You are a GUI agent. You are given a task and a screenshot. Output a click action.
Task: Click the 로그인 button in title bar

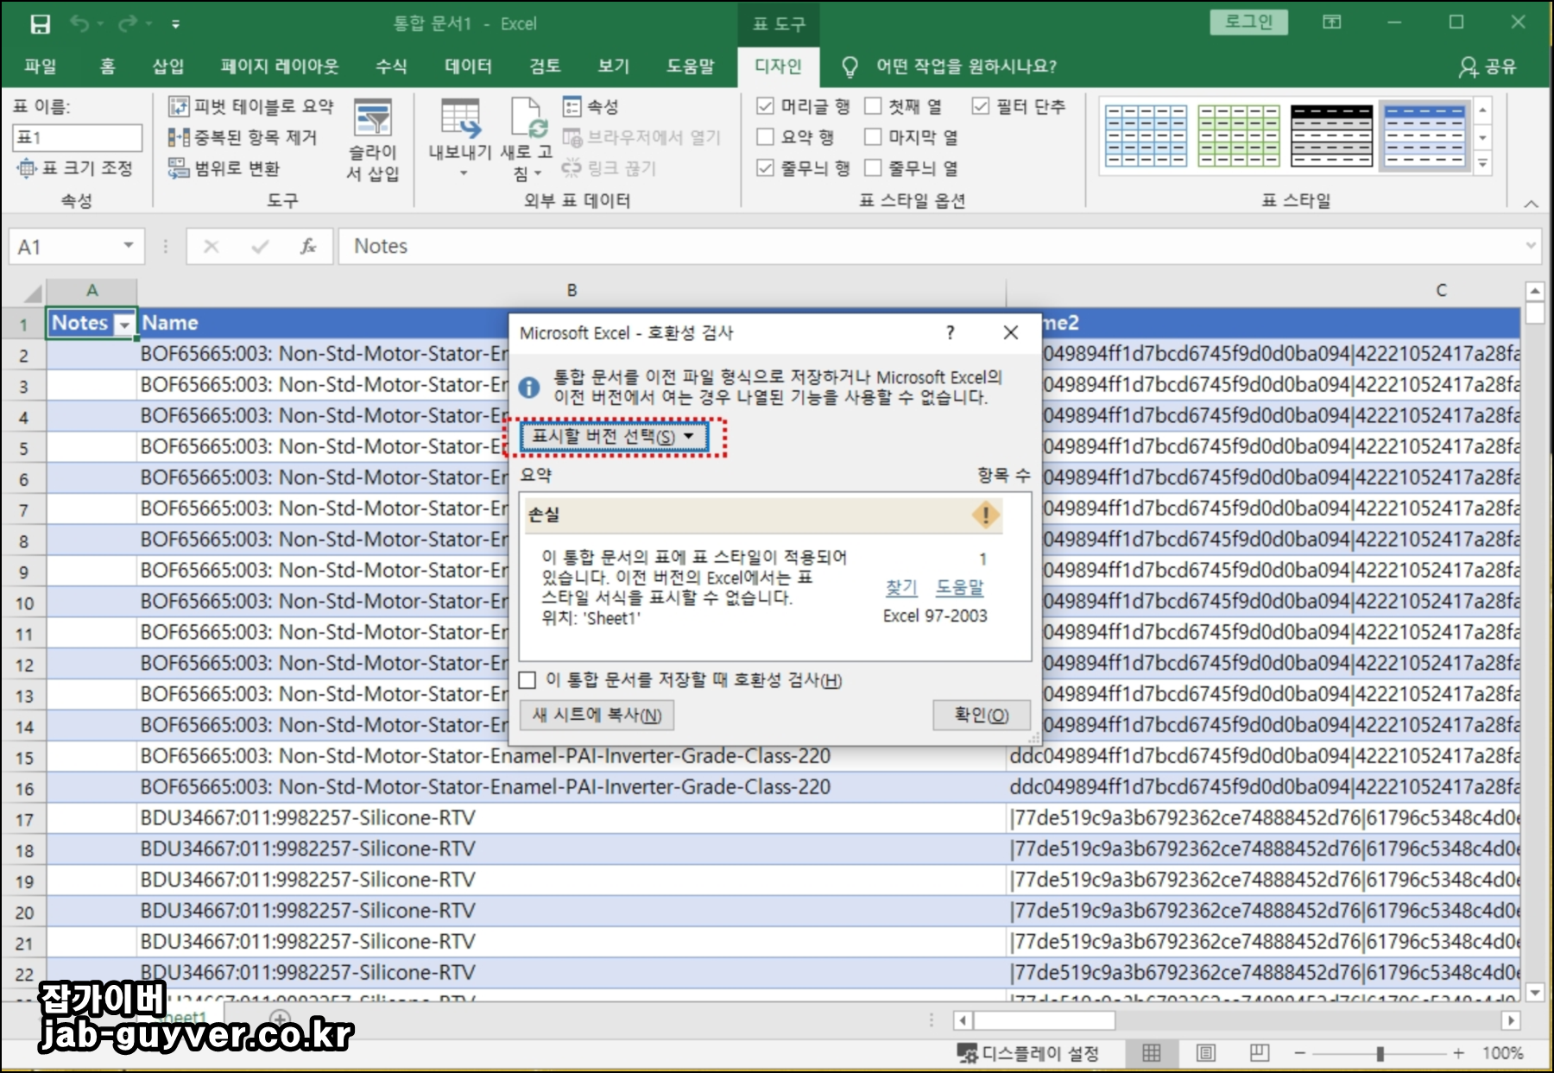point(1248,22)
